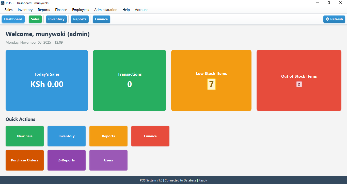Open the Today's Sales summary card
The width and height of the screenshot is (347, 184).
(47, 80)
